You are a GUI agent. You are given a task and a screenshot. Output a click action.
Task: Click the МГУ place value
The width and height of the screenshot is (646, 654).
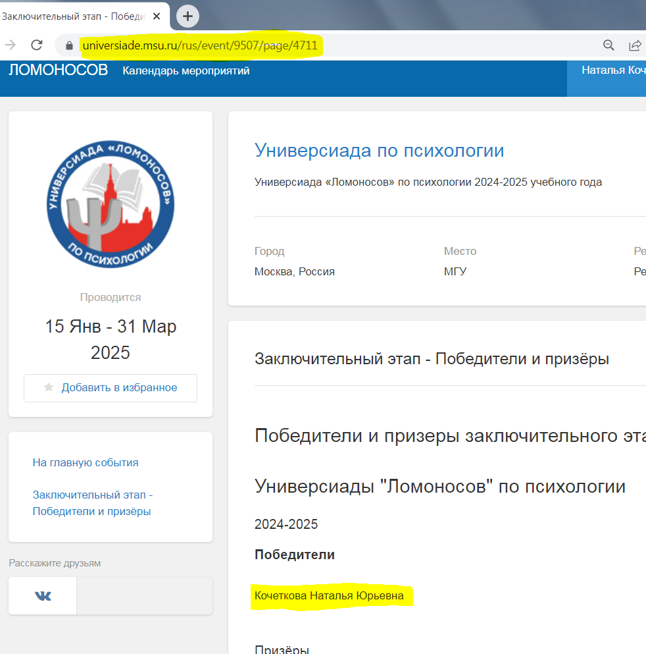(455, 271)
